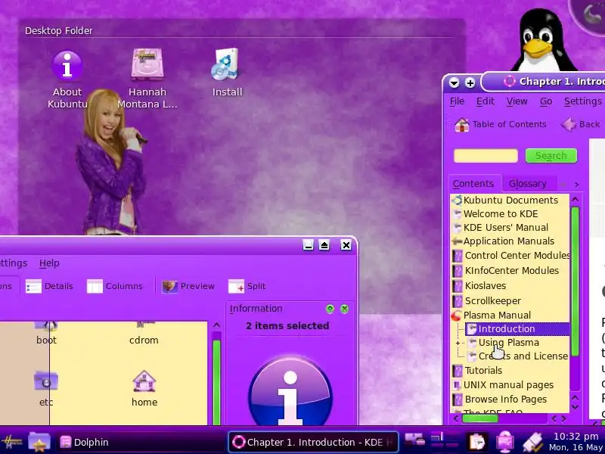Viewport: 605px width, 454px height.
Task: Go Back in the help center
Action: (x=581, y=124)
